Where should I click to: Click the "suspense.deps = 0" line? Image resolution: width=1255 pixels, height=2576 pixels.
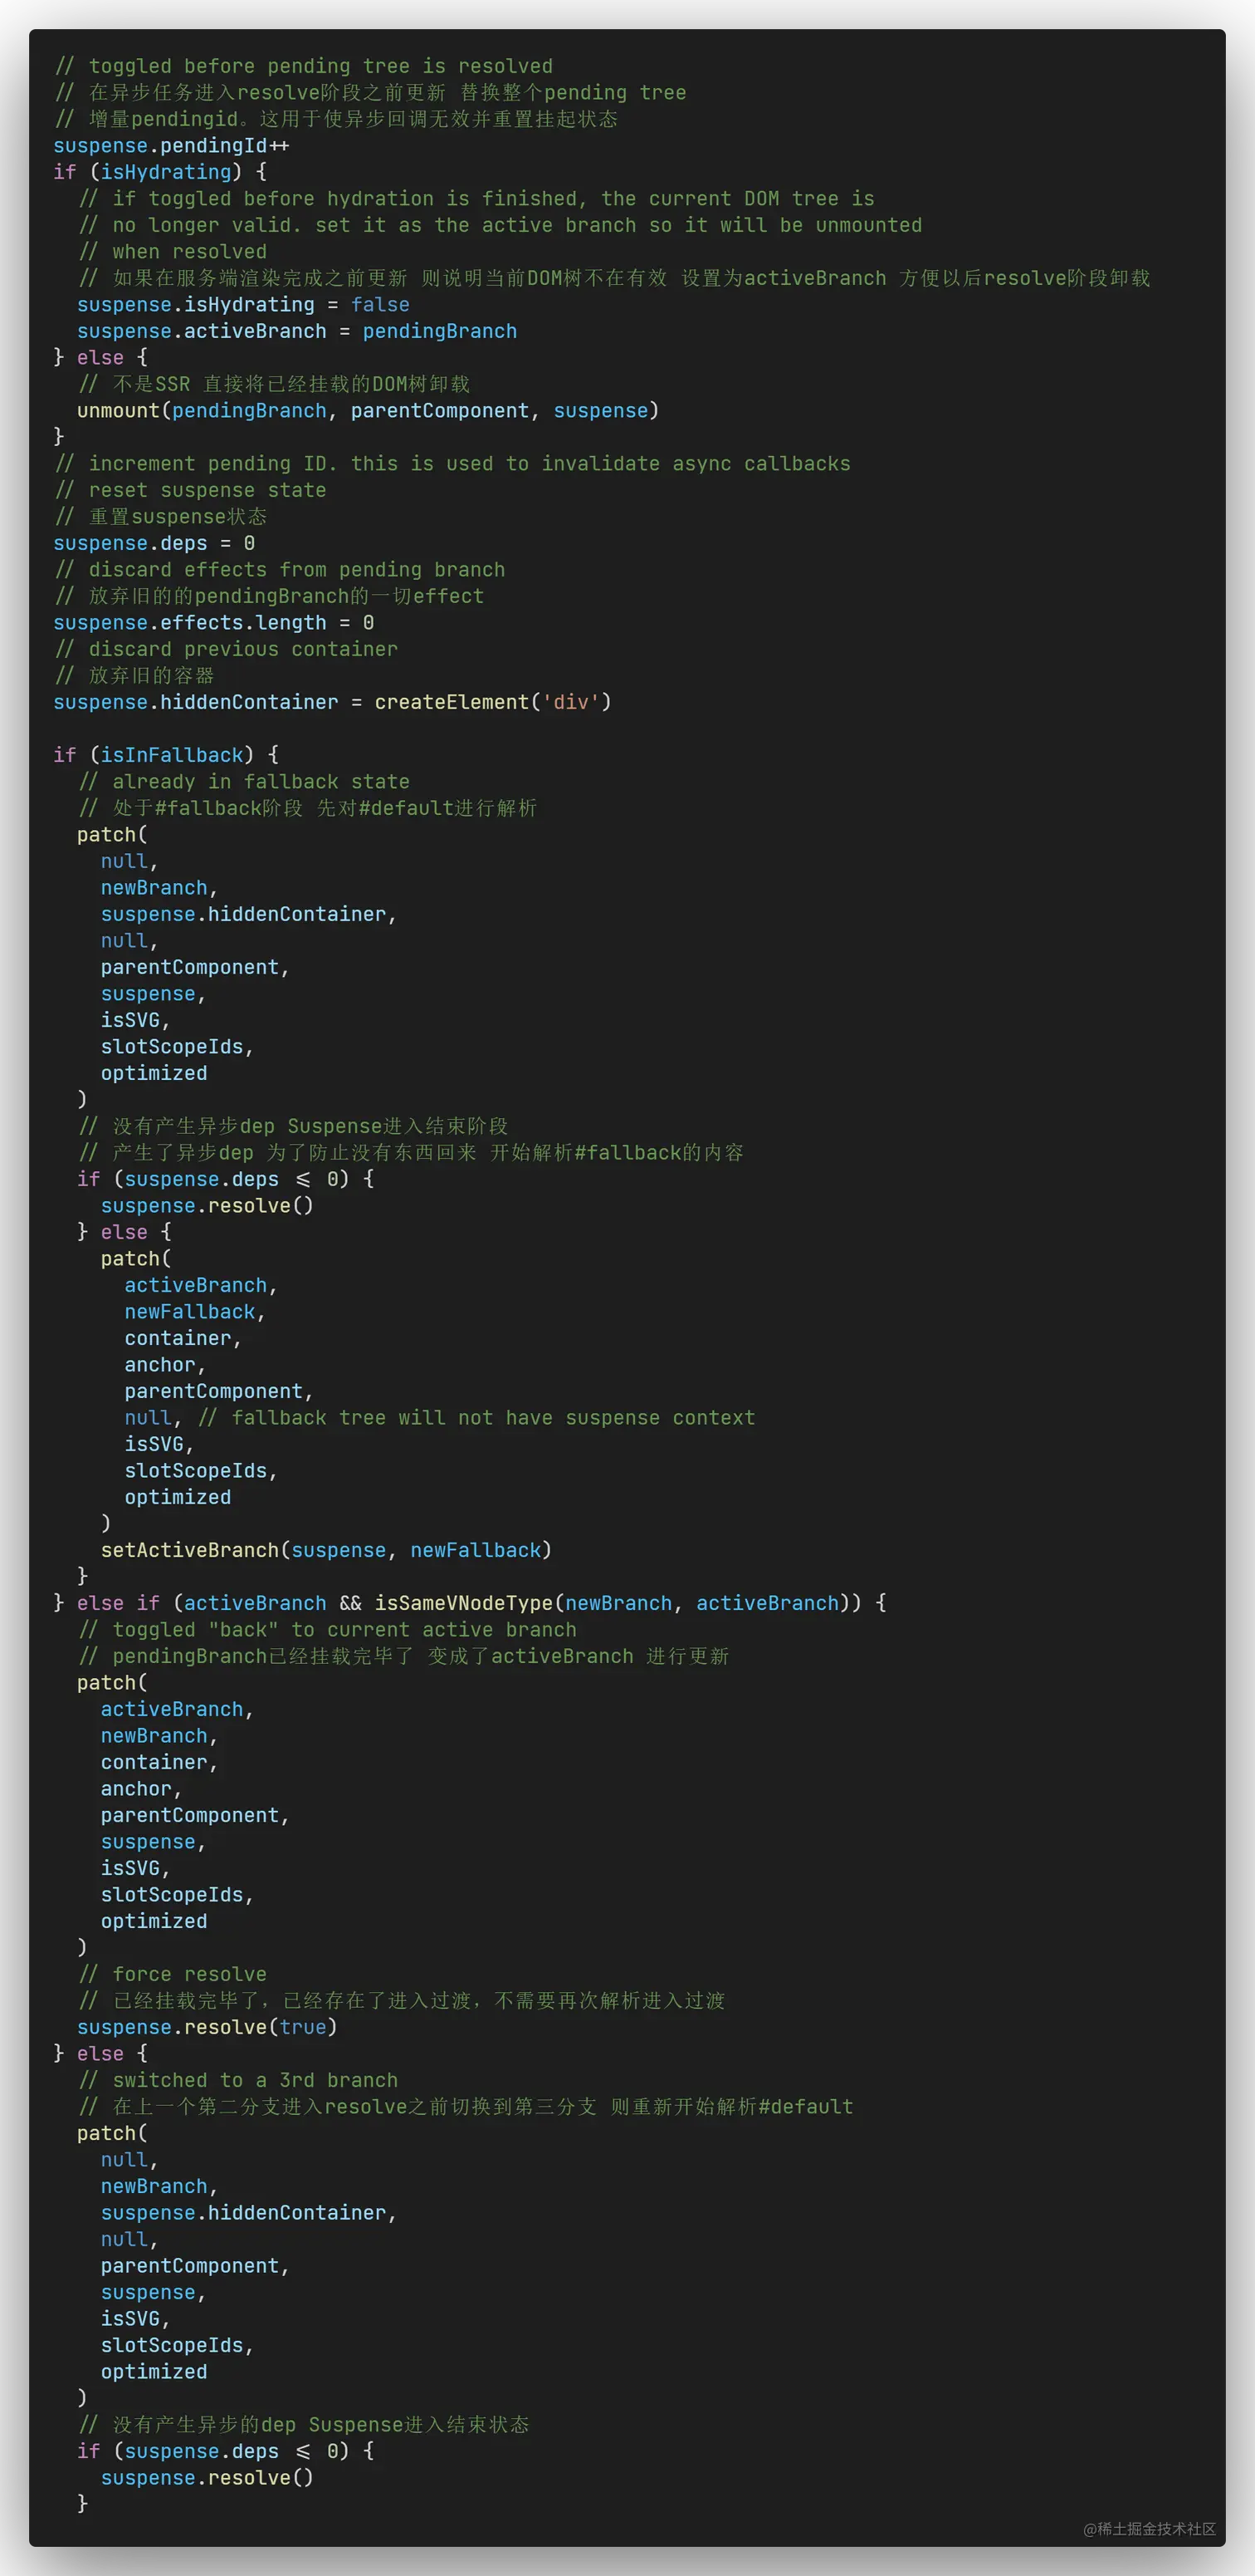tap(154, 543)
